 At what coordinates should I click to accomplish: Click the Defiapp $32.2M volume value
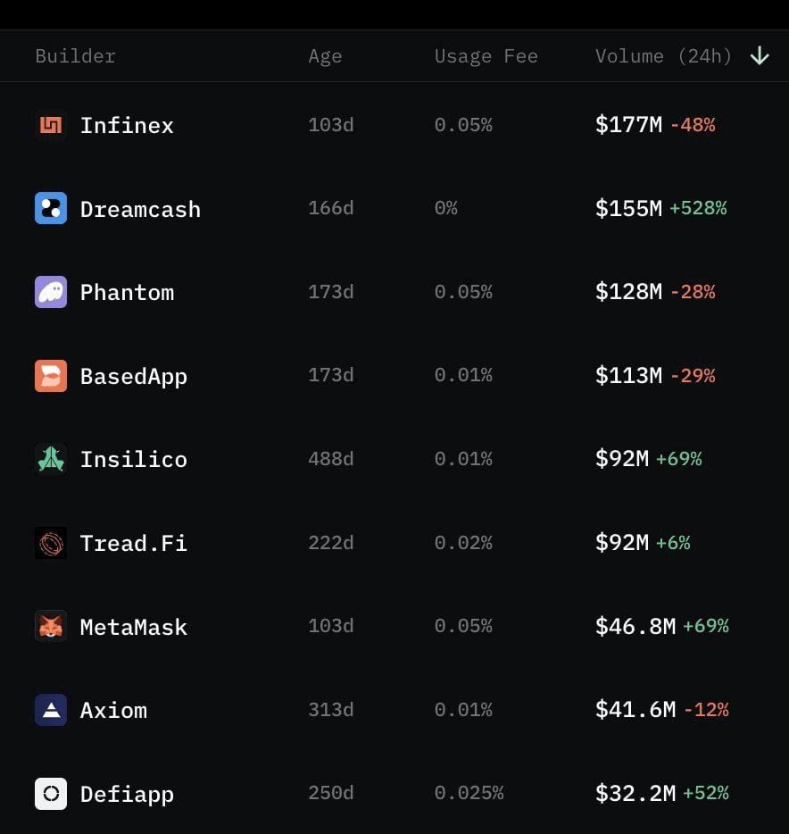(x=635, y=793)
